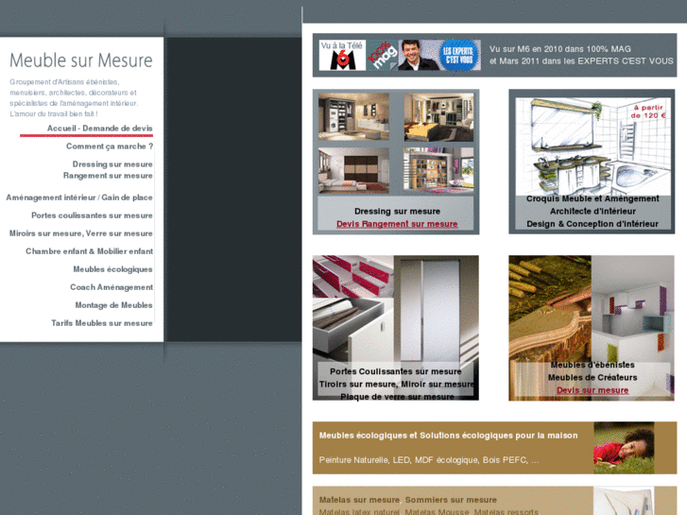Select Portes coulissantes sur mesure menu item
This screenshot has height=515, width=687.
tap(92, 215)
